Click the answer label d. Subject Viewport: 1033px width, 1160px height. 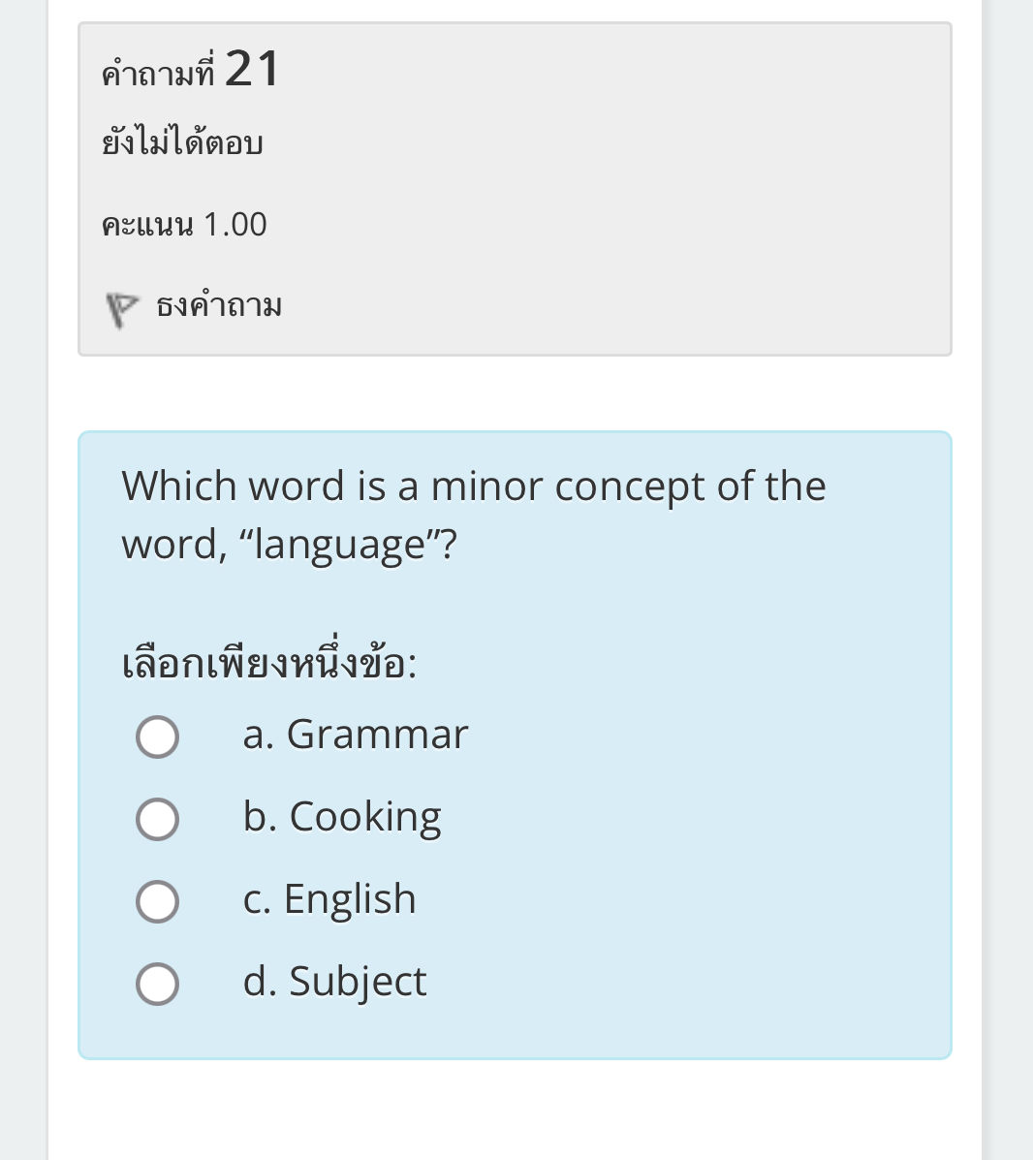[333, 982]
